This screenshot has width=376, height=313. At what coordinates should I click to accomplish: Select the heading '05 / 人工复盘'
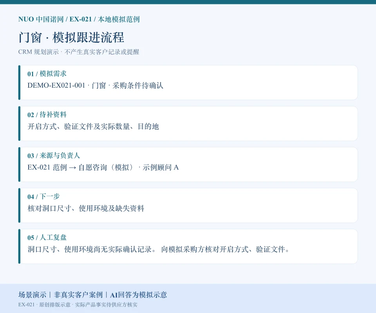[47, 237]
